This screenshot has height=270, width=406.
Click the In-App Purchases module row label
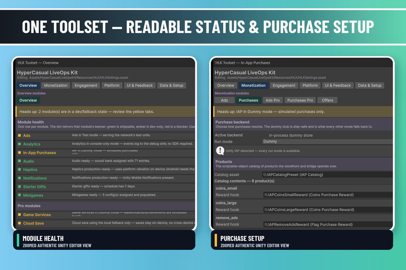click(40, 153)
